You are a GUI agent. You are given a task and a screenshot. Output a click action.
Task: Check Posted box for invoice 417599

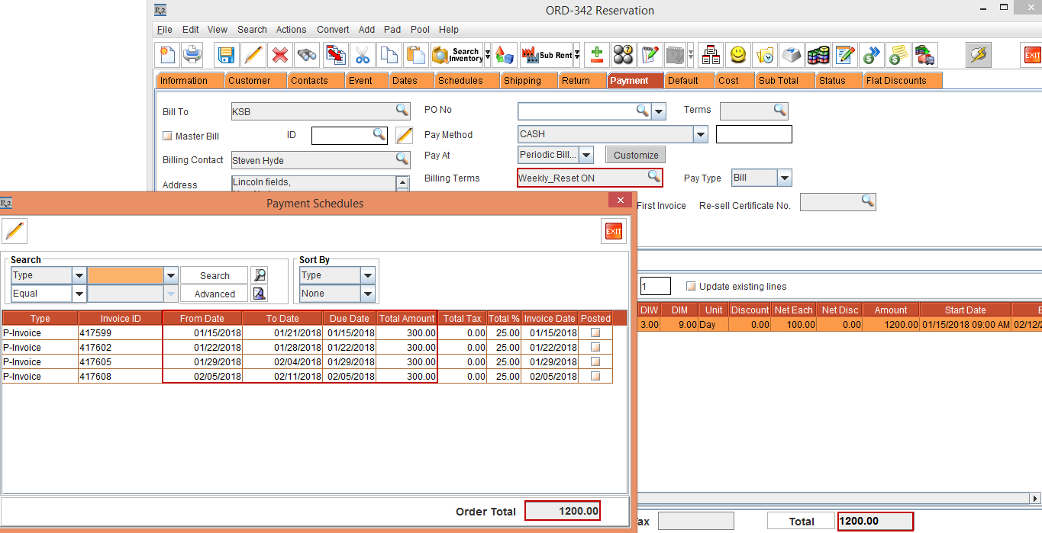pyautogui.click(x=595, y=333)
